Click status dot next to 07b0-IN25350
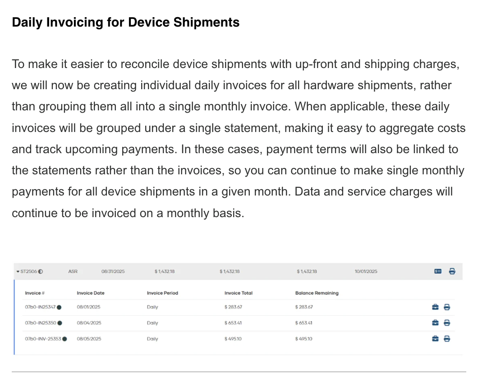 [x=60, y=323]
